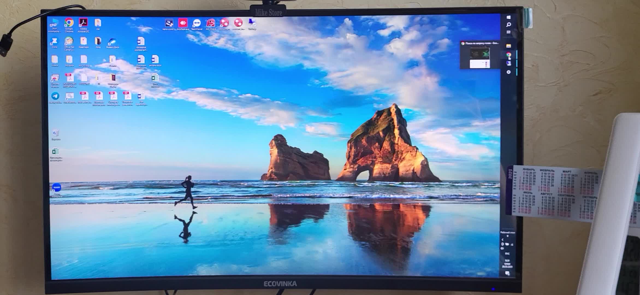
Task: Open the AA_v3.exe remote tool icon
Action: click(211, 24)
